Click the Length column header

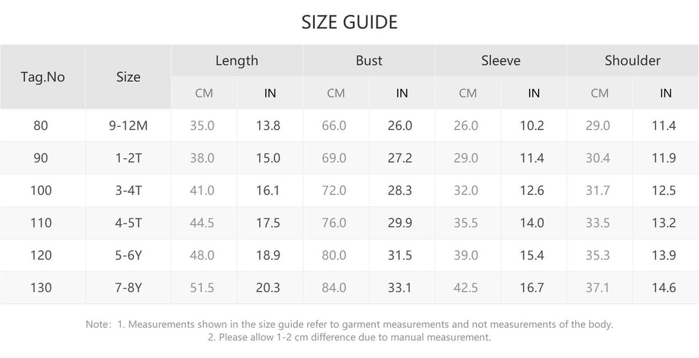(237, 61)
